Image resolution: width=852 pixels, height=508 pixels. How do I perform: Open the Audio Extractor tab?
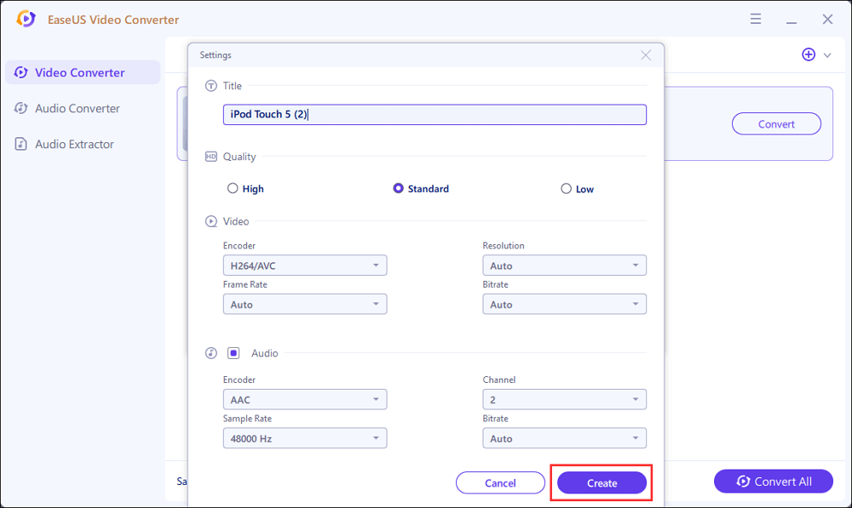(74, 144)
